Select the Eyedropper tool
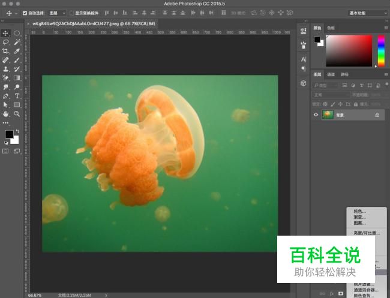390x298 pixels. [x=17, y=51]
